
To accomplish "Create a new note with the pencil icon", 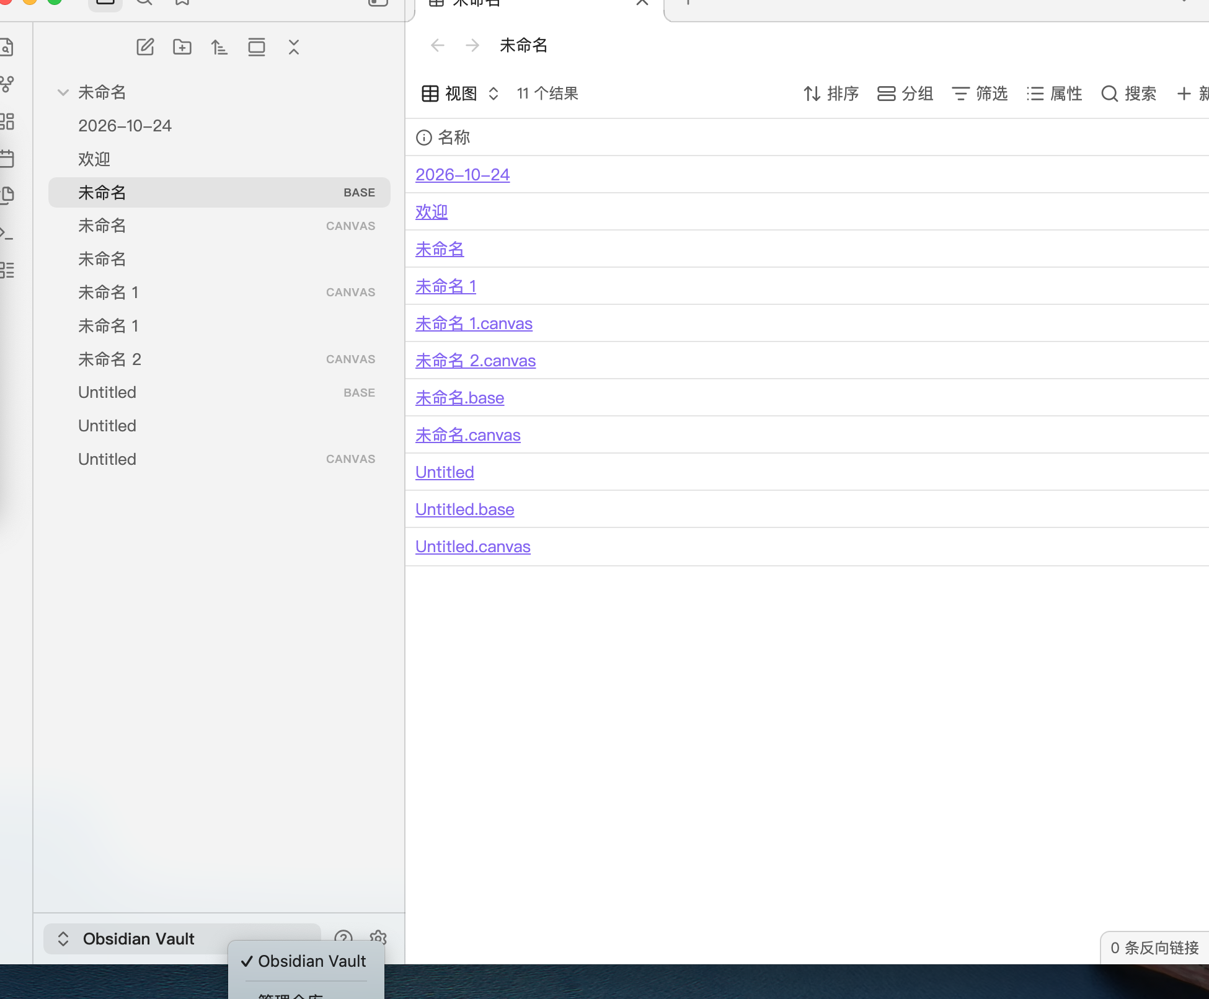I will pos(145,47).
